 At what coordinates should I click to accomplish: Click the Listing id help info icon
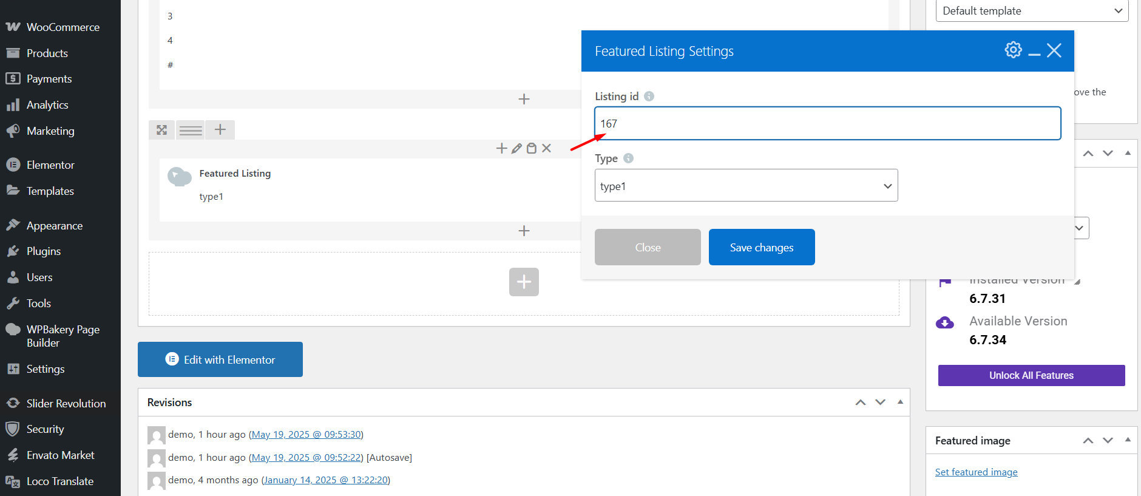[x=649, y=97]
